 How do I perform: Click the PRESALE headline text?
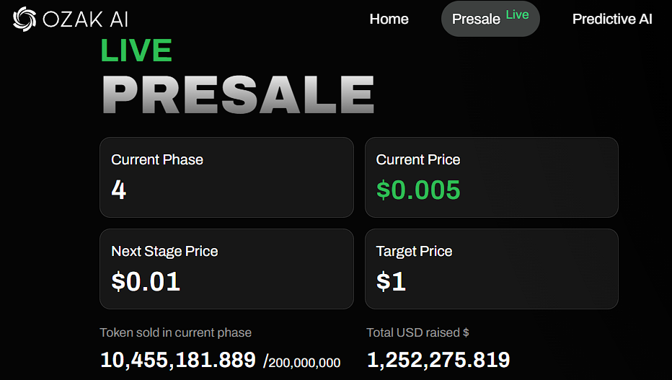[238, 94]
